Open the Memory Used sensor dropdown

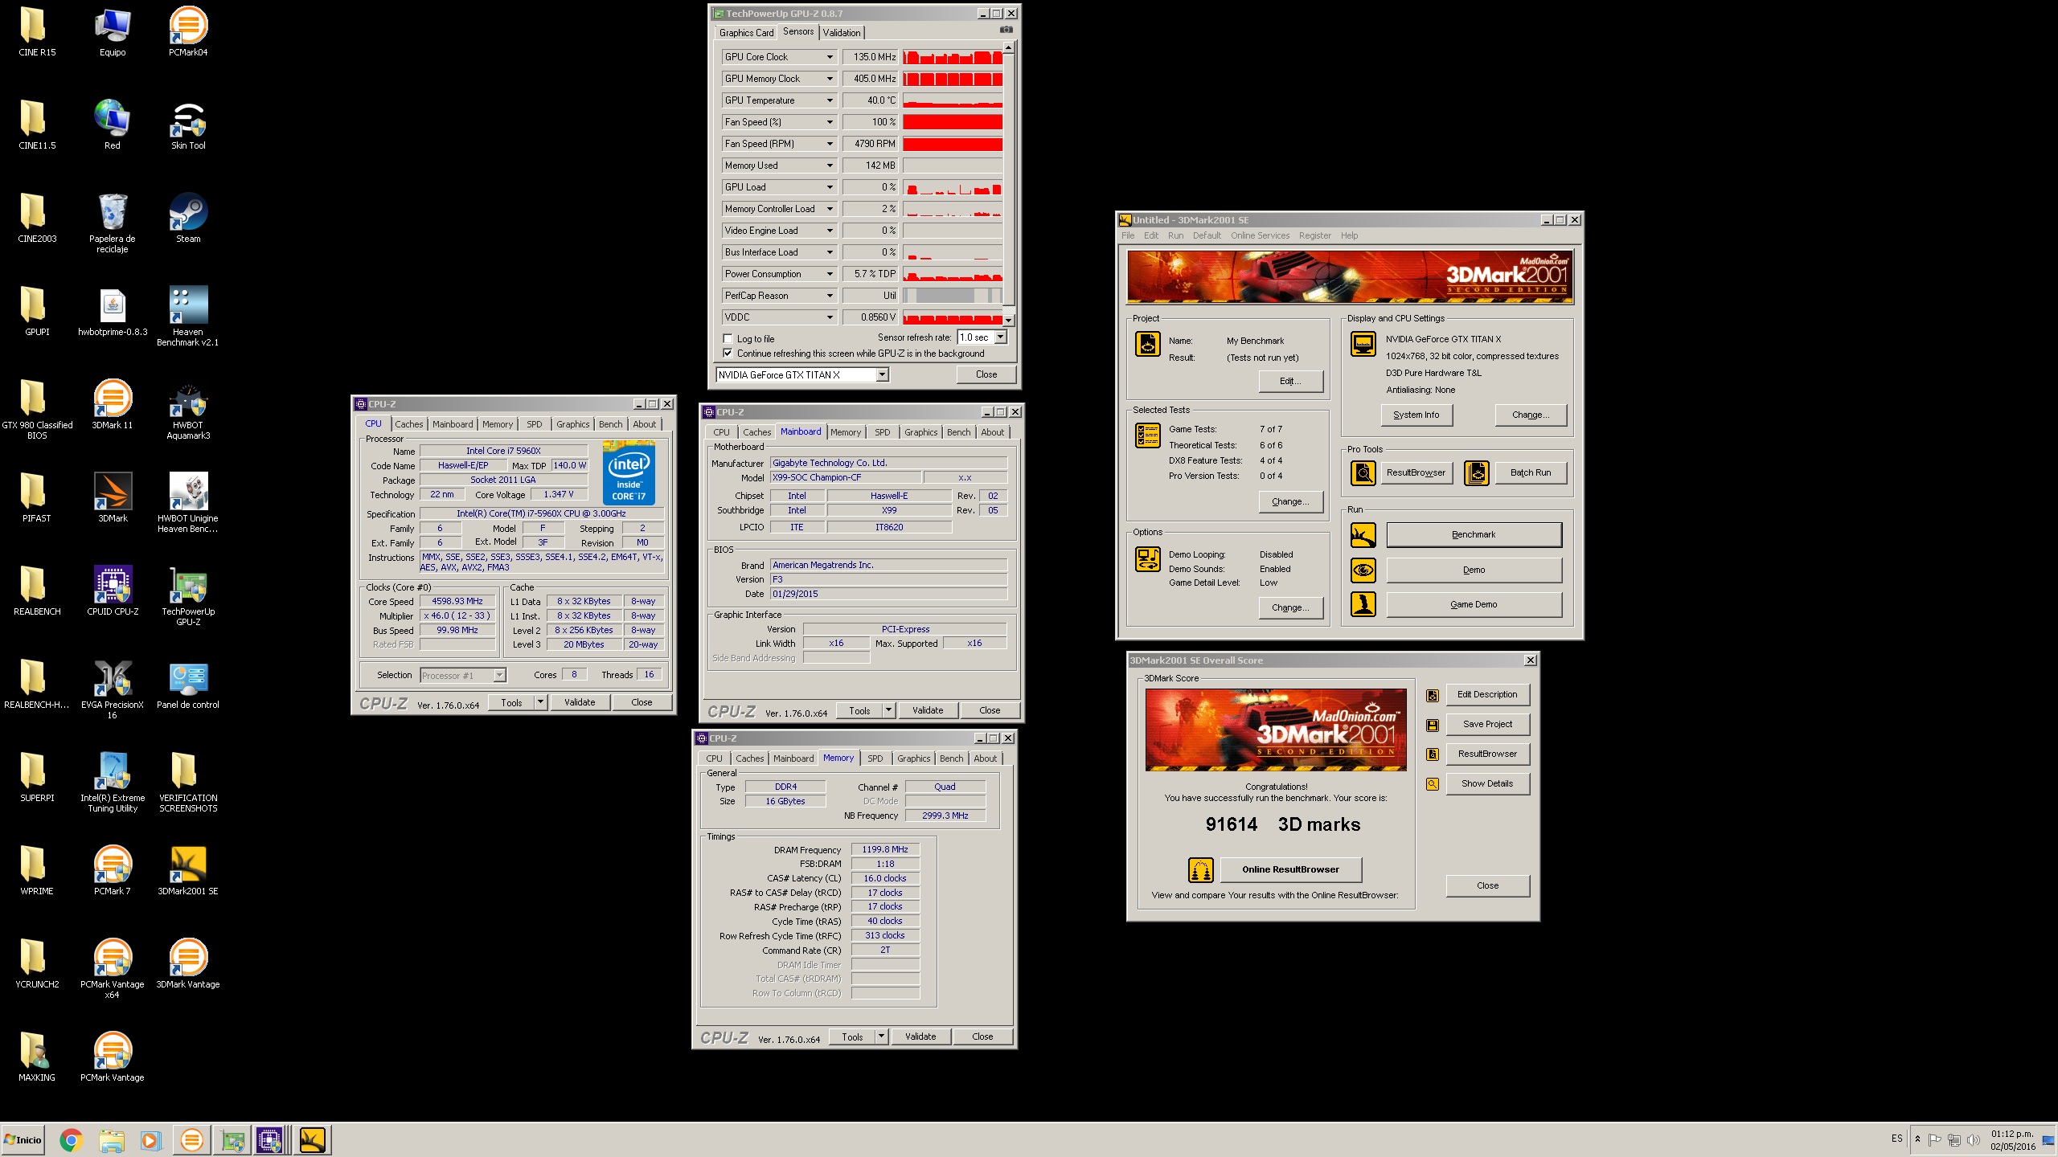830,166
